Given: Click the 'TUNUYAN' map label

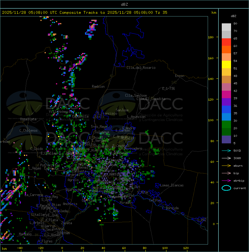Looking at the screenshot, I should [x=63, y=233].
